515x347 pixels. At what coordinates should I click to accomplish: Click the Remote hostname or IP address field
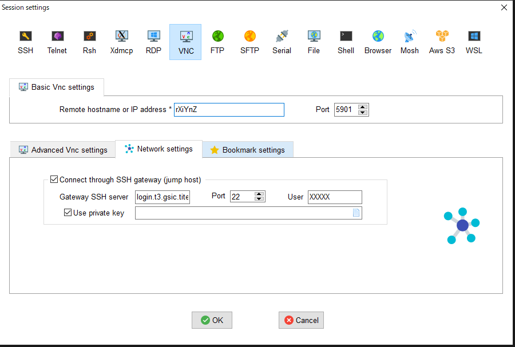point(229,109)
